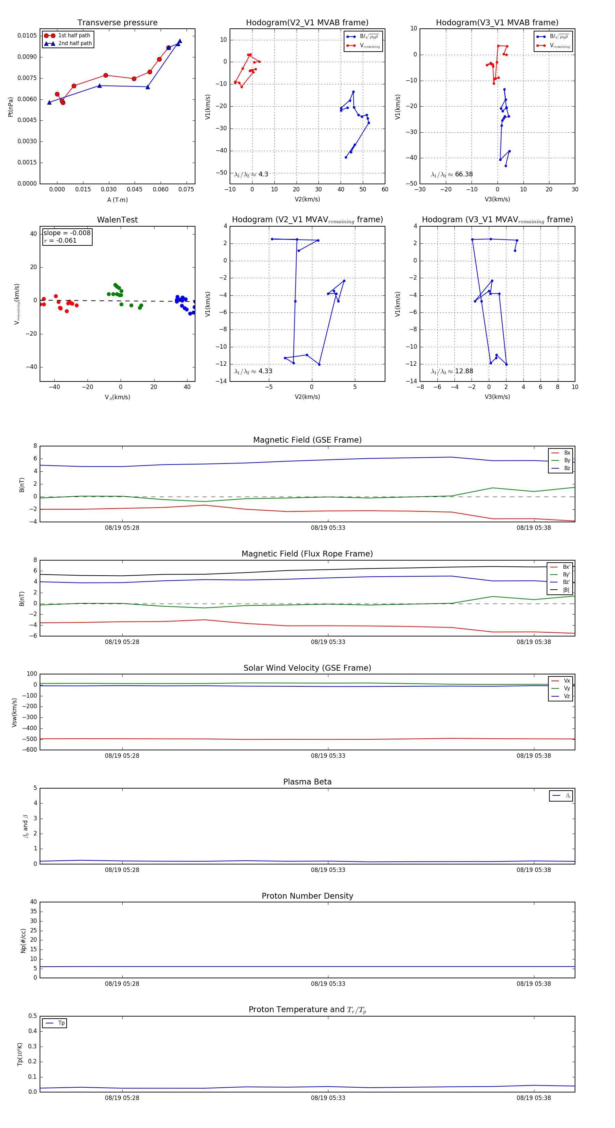This screenshot has height=1128, width=615.
Task: Select the '1st half path' legend entry
Action: click(x=67, y=36)
